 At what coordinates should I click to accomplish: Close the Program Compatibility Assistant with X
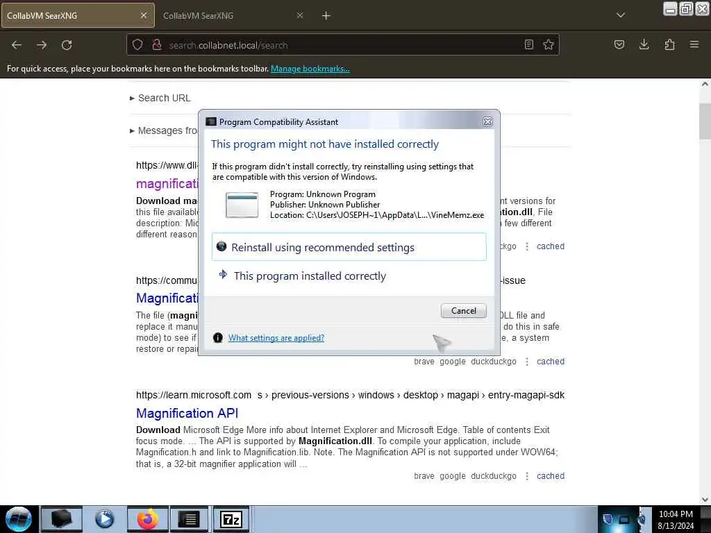pyautogui.click(x=487, y=122)
